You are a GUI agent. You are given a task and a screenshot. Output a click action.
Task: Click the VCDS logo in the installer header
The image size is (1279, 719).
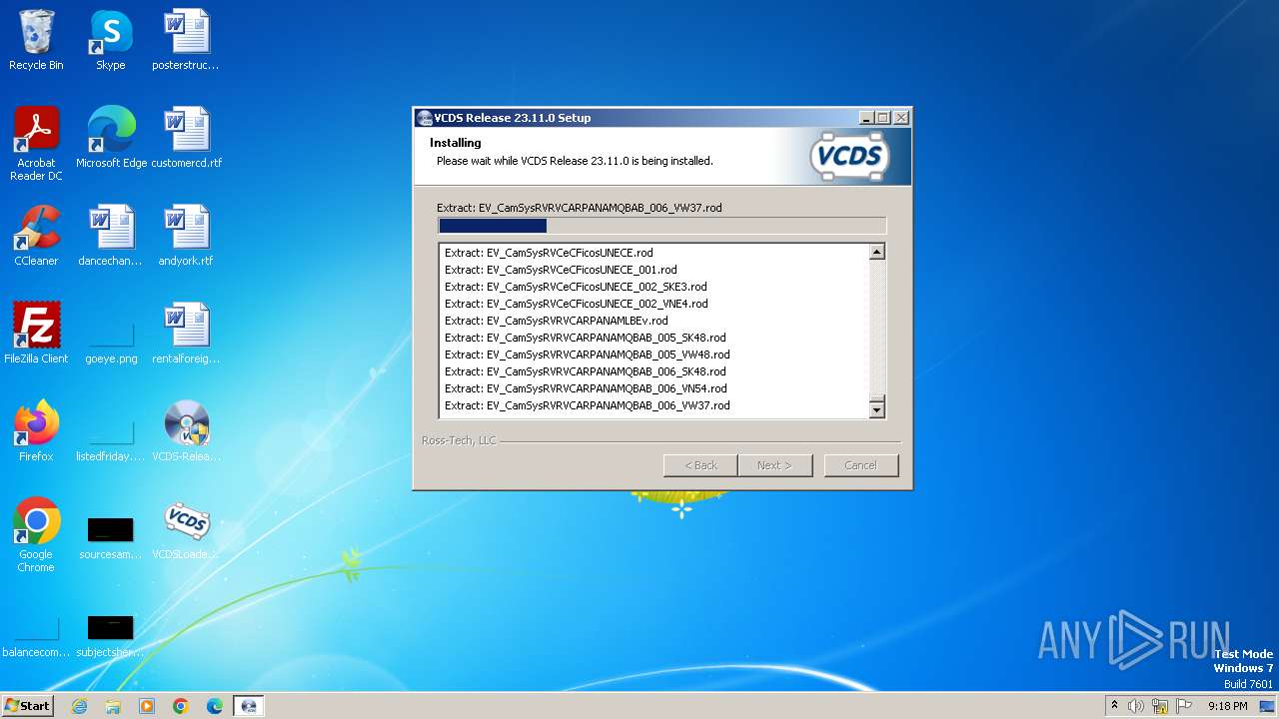tap(848, 156)
